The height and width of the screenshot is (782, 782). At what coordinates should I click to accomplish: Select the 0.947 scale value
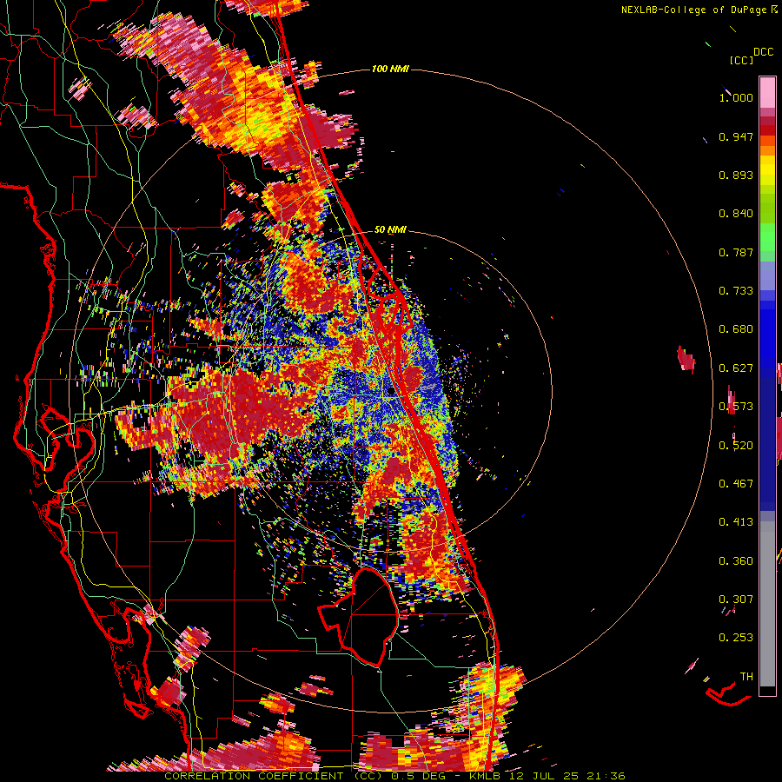[736, 136]
